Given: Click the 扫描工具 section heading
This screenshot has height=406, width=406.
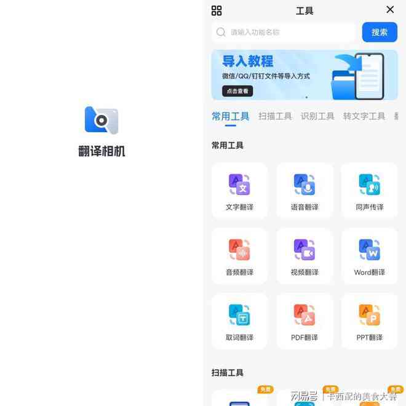Looking at the screenshot, I should (228, 373).
